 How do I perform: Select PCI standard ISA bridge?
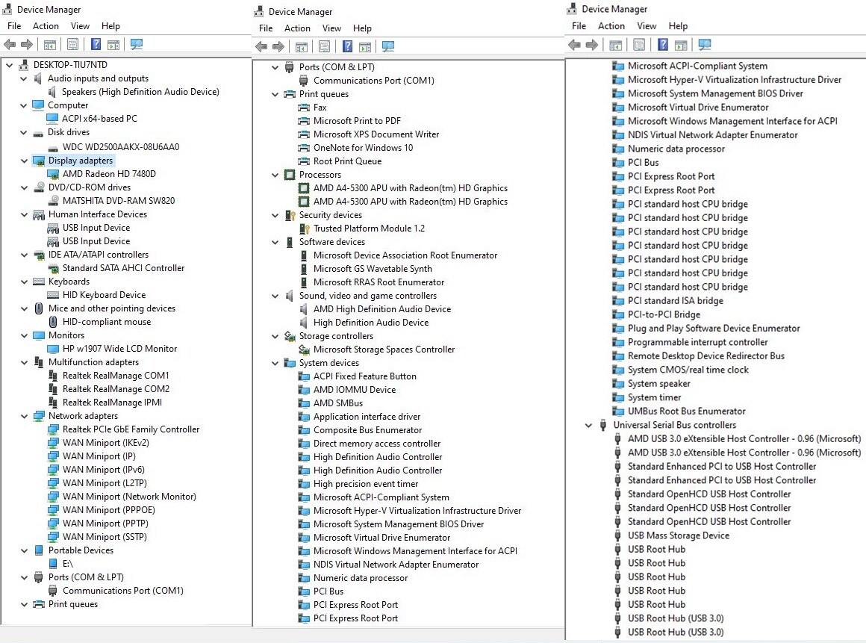(x=676, y=301)
